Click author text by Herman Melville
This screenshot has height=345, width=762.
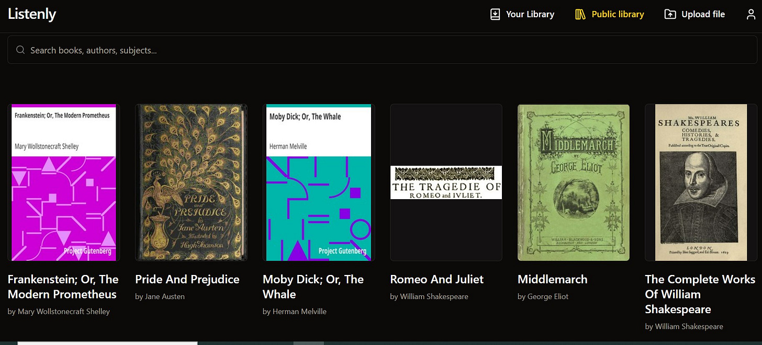coord(295,312)
